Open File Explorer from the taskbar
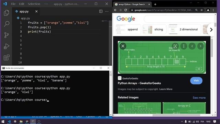The height and width of the screenshot is (124, 220). (x=21, y=122)
